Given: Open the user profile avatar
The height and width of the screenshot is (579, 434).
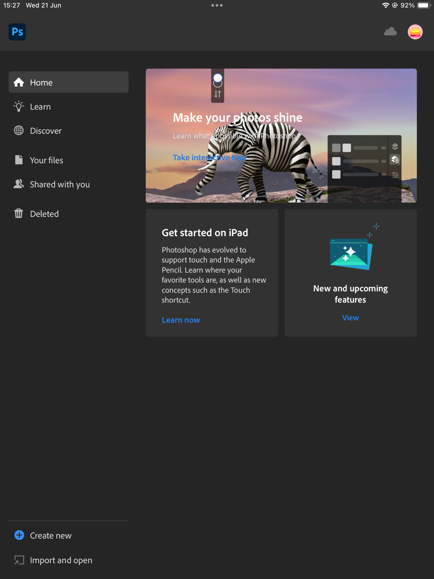Looking at the screenshot, I should coord(415,32).
